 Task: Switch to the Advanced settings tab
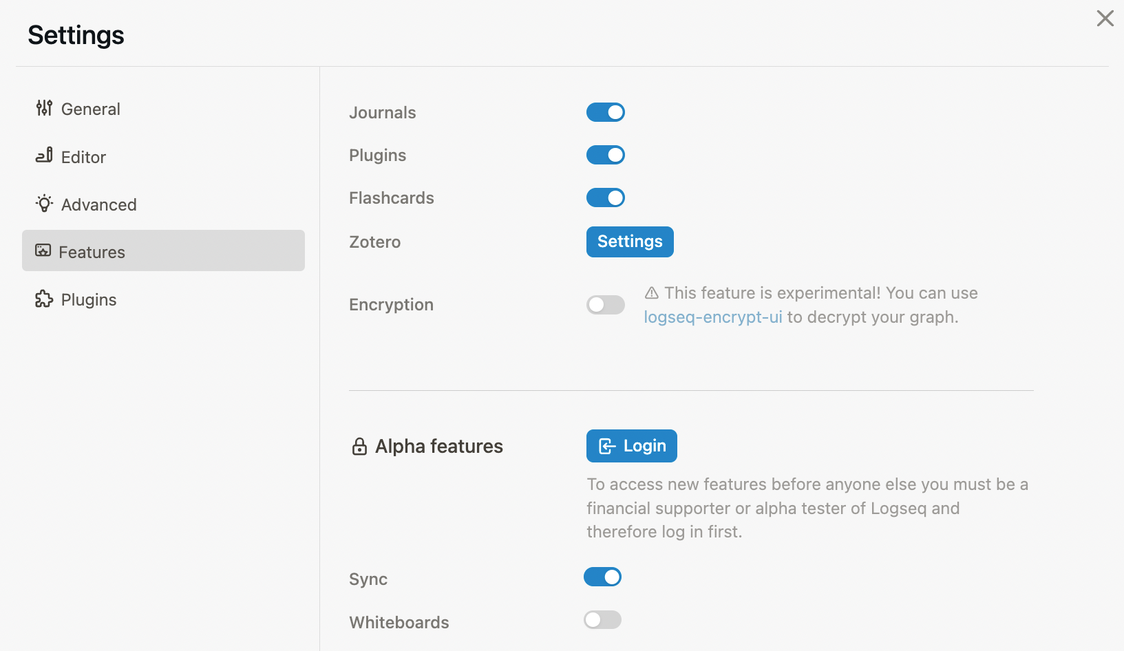(x=163, y=204)
